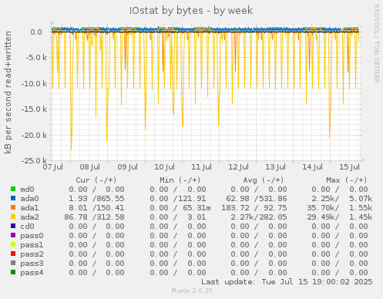Click ada0 current value '1.93 /865.55'
This screenshot has height=299, width=383.
96,199
